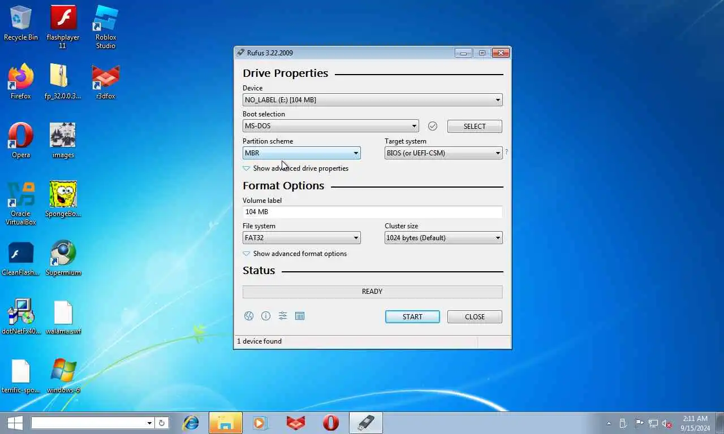Open the Recycle Bin desktop icon
Screen dimensions: 724x434
pos(21,23)
